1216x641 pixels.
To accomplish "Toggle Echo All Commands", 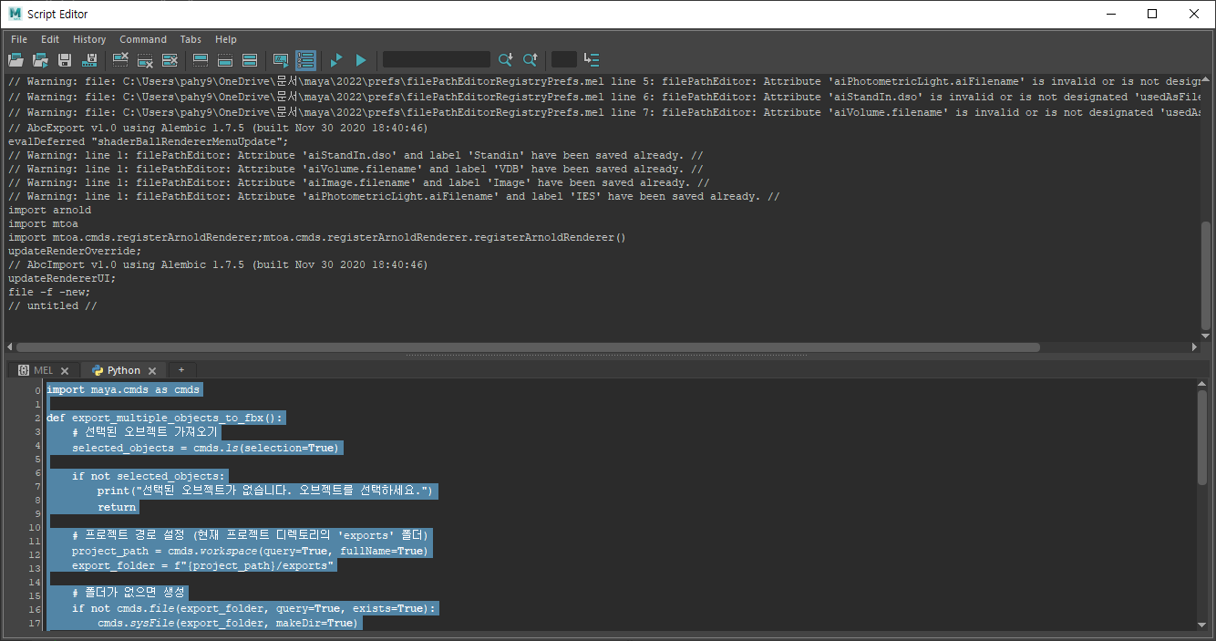I will click(281, 60).
